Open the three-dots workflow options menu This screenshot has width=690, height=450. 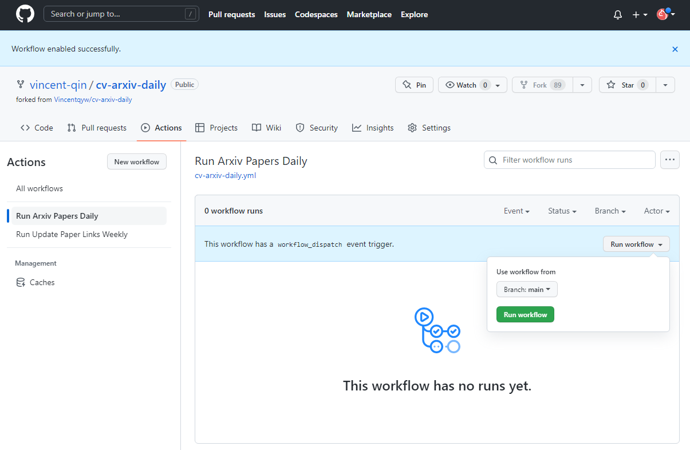click(670, 160)
